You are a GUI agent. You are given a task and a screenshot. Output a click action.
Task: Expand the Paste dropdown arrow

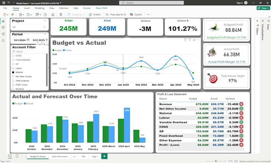pyautogui.click(x=8, y=15)
